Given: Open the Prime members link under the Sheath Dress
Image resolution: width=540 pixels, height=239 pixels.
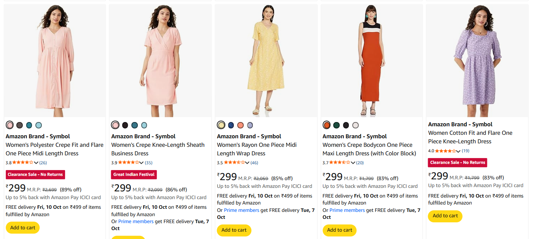Looking at the screenshot, I should coord(136,222).
